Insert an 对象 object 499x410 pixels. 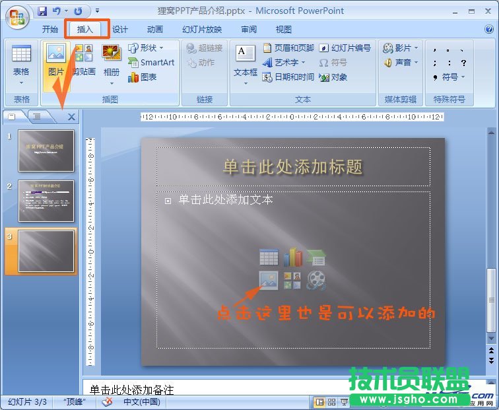[333, 77]
